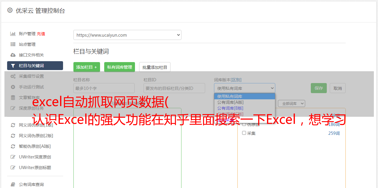Image resolution: width=378 pixels, height=188 pixels.
Task: Choose the highlighted 使用私有词库 option in the list
Action: pos(245,96)
